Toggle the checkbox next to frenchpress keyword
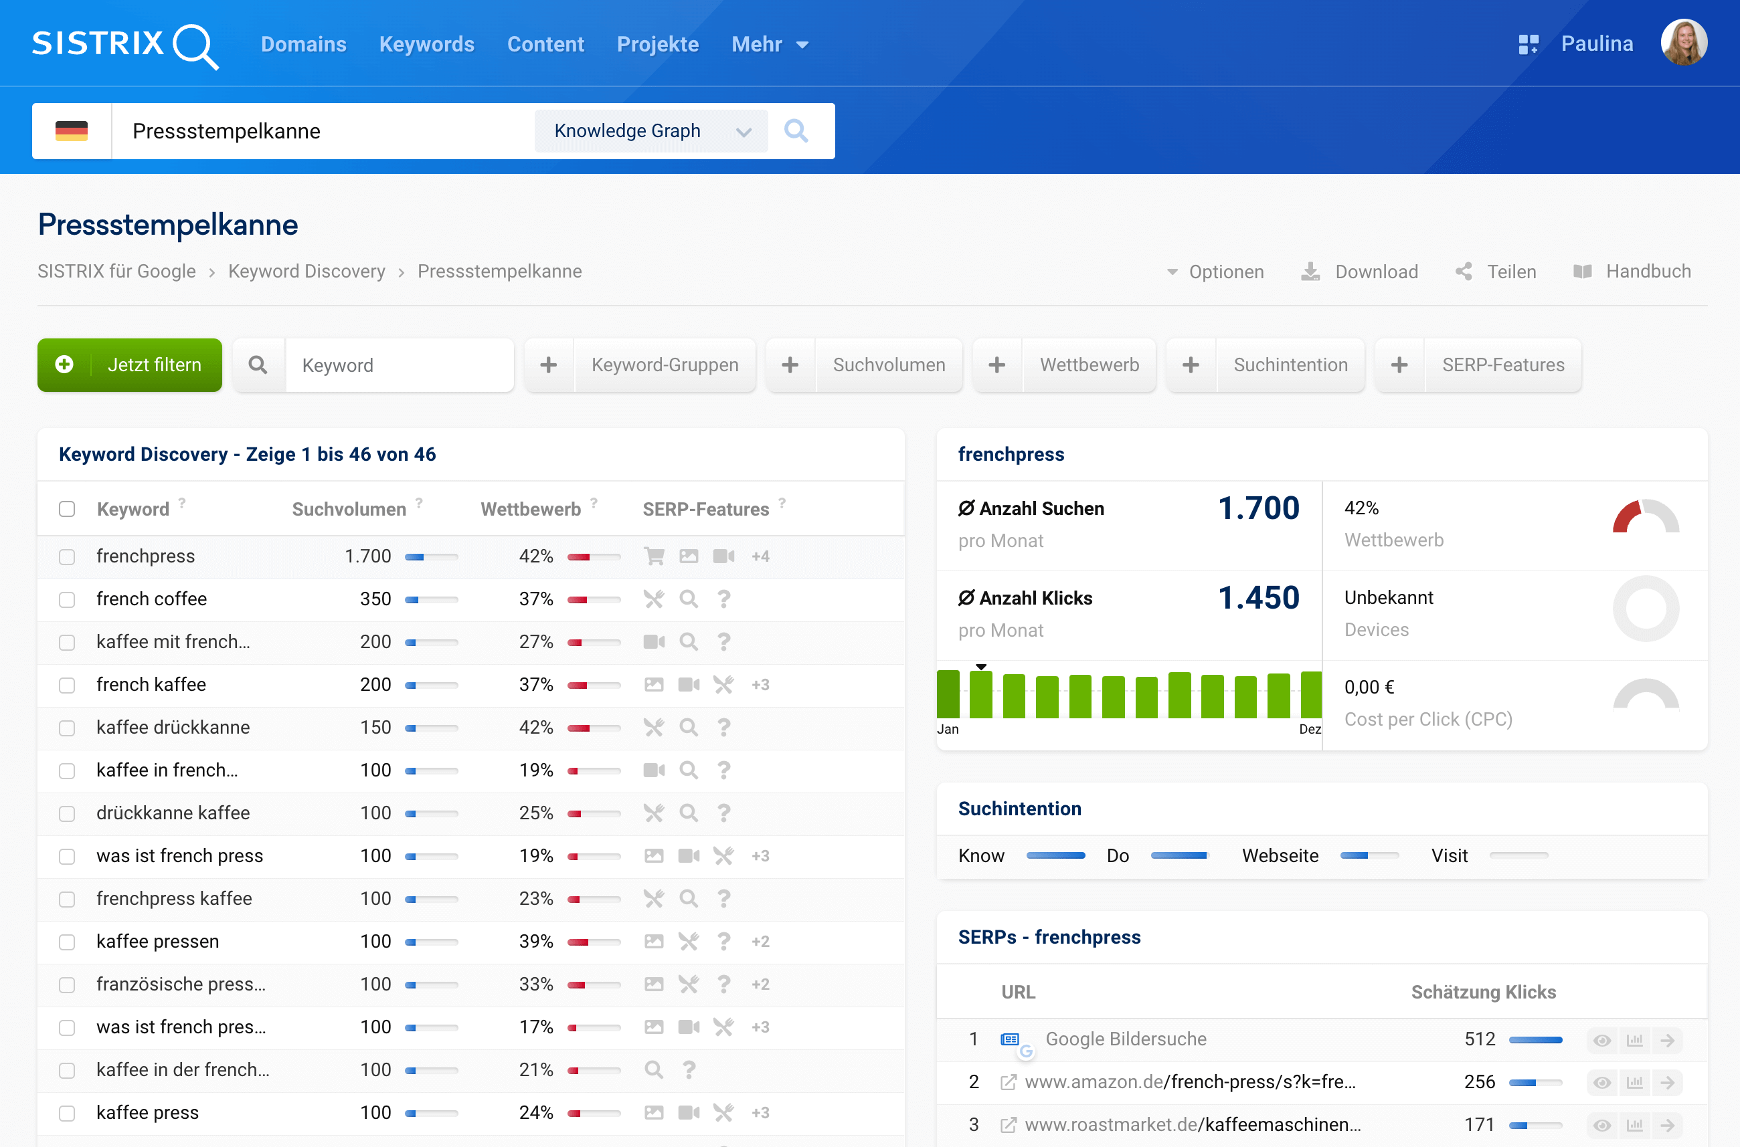 69,556
